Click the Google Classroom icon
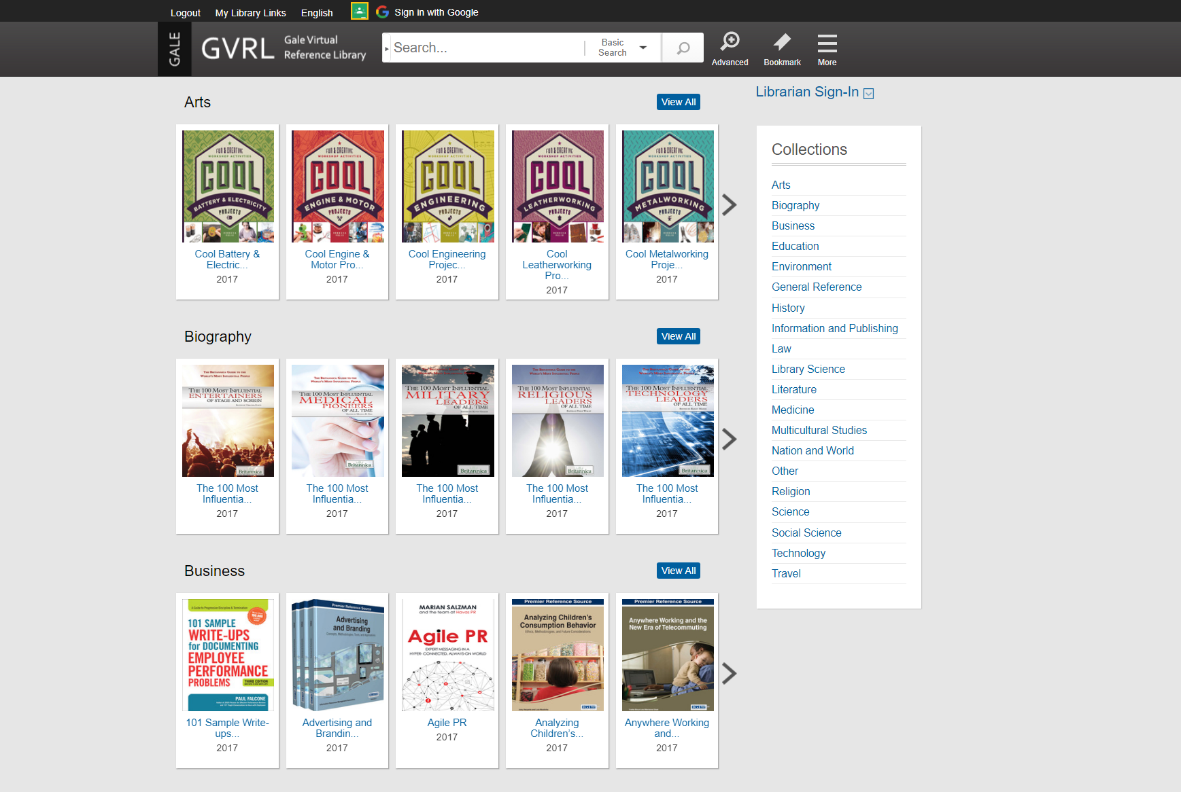This screenshot has height=792, width=1181. 359,12
